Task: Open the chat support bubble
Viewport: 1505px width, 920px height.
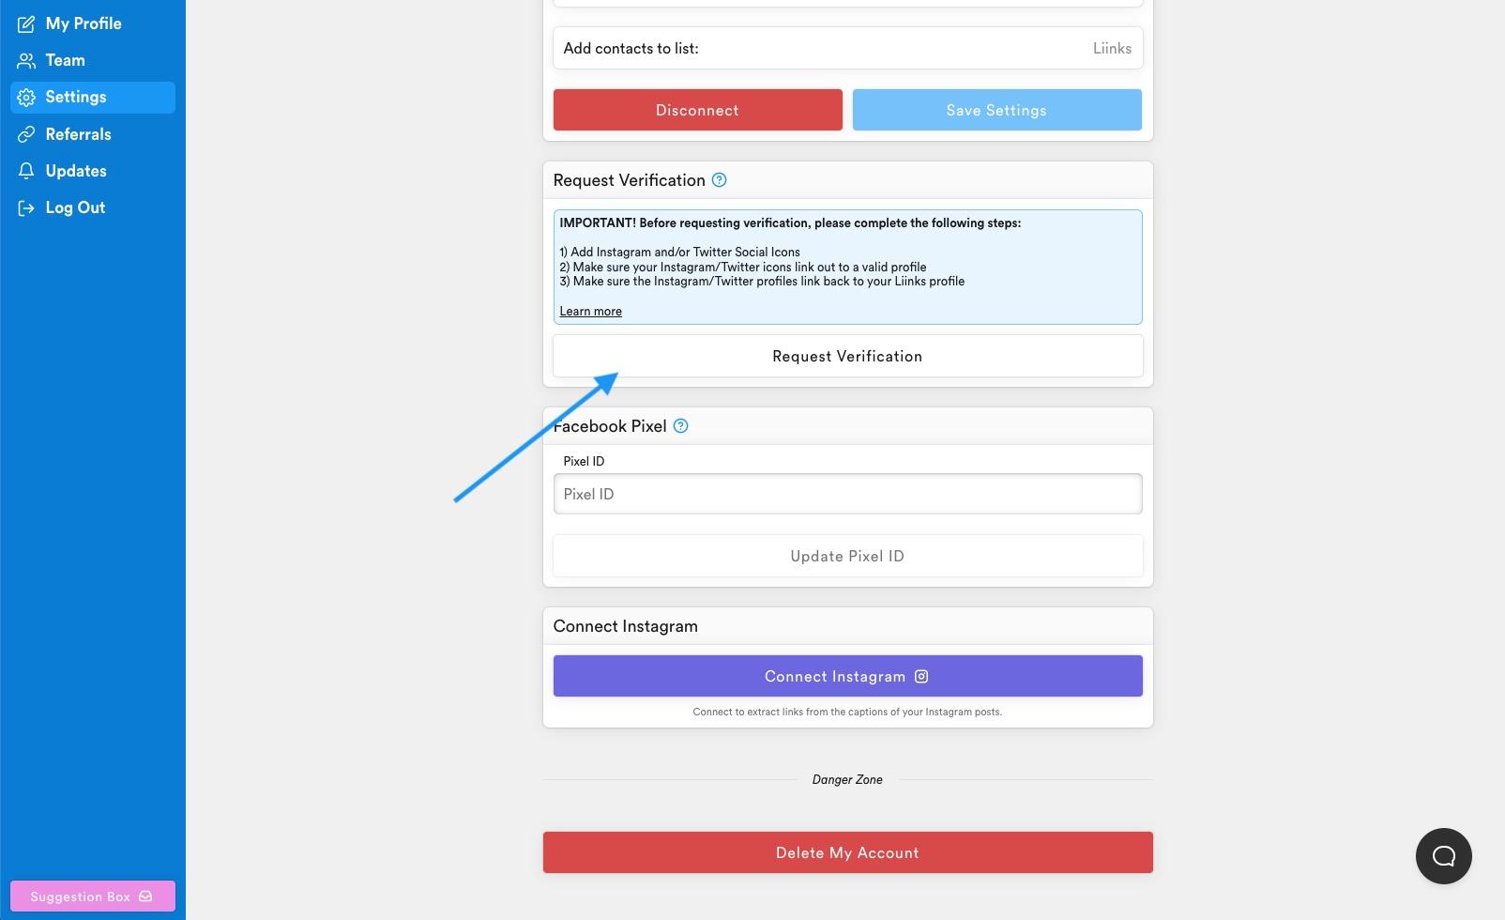Action: tap(1443, 856)
